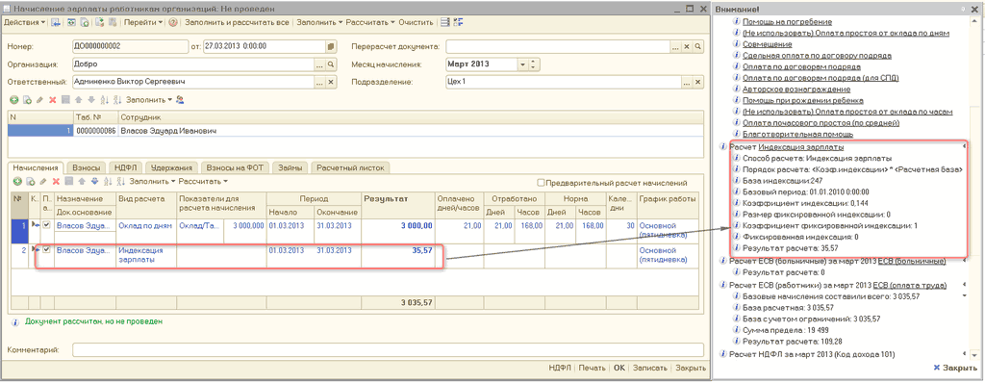Open the Перейти dropdown menu

point(142,22)
